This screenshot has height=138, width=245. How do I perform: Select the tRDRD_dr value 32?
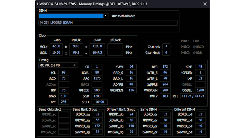tap(165, 114)
